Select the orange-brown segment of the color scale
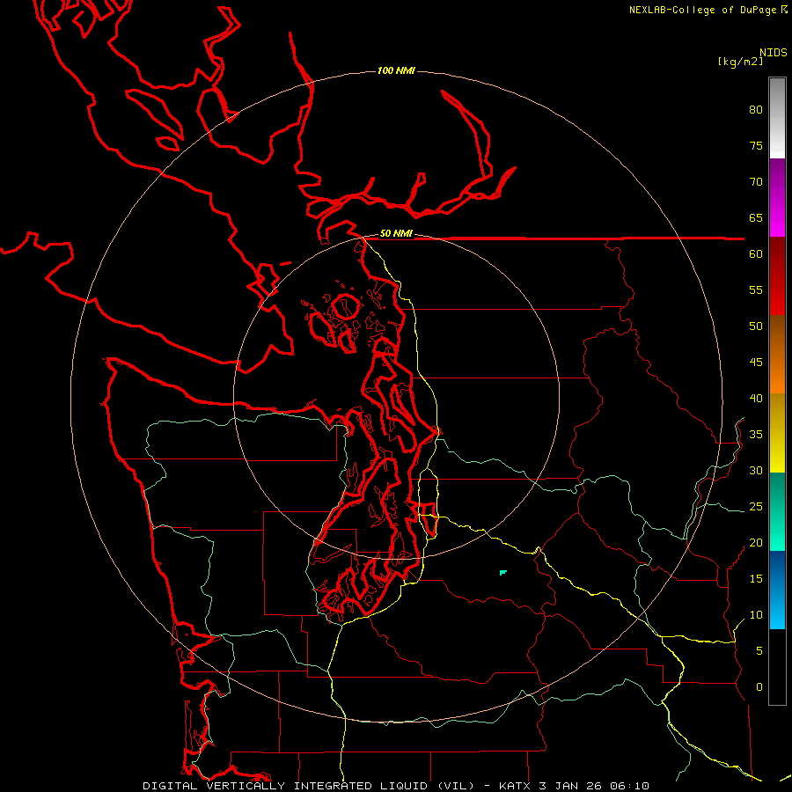Viewport: 792px width, 792px height. tap(777, 354)
